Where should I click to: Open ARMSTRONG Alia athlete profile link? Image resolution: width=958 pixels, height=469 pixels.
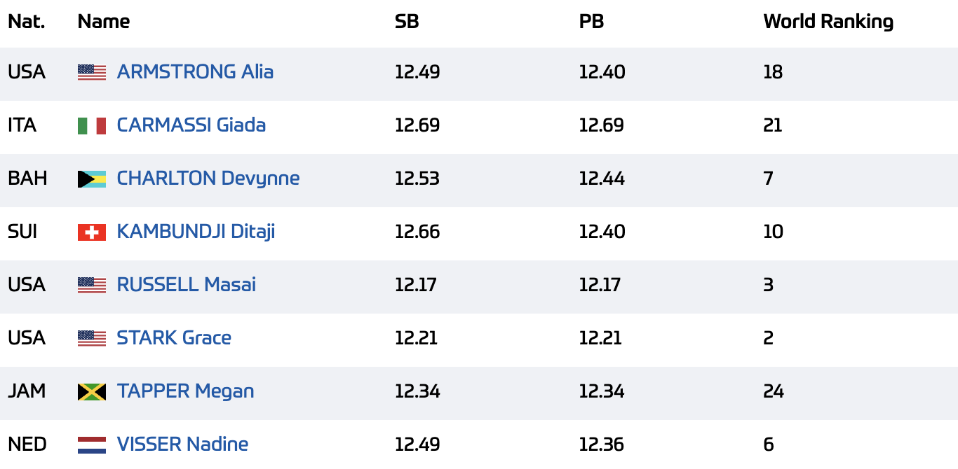click(195, 72)
